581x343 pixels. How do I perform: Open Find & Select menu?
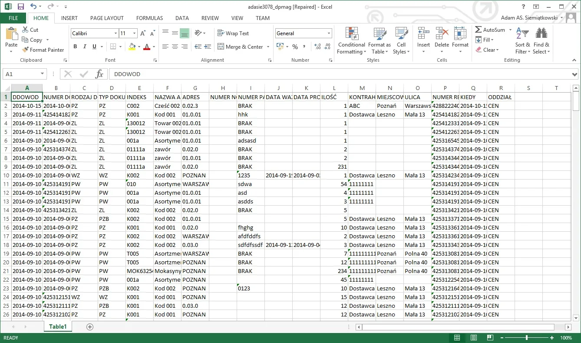click(x=541, y=40)
